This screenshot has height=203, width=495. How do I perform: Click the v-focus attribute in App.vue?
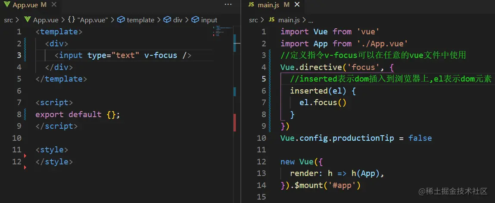161,55
